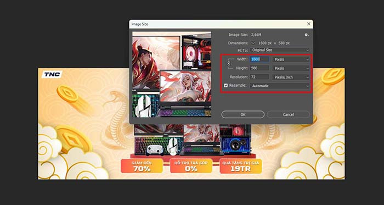Open the Image Size gear settings menu

pos(306,35)
